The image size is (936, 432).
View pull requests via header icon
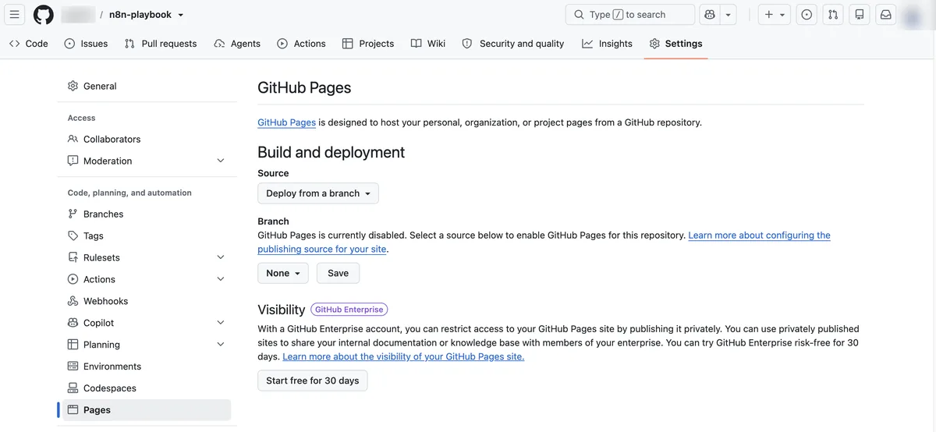click(x=833, y=15)
